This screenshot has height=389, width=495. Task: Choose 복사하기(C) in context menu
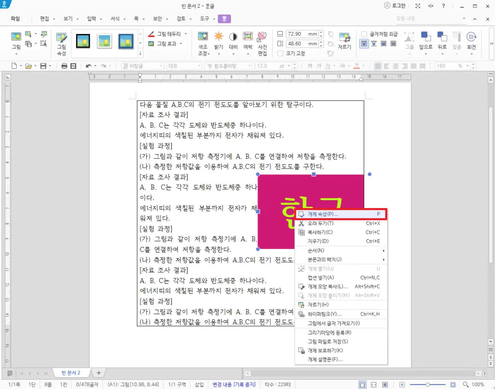341,232
